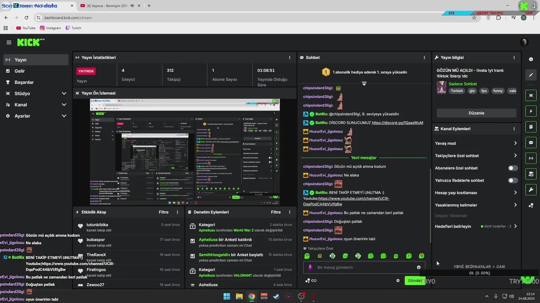Open chat settings gear icon

(398, 281)
